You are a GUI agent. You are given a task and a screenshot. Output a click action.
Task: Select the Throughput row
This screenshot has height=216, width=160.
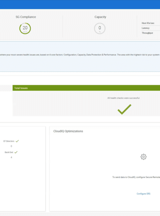151,33
